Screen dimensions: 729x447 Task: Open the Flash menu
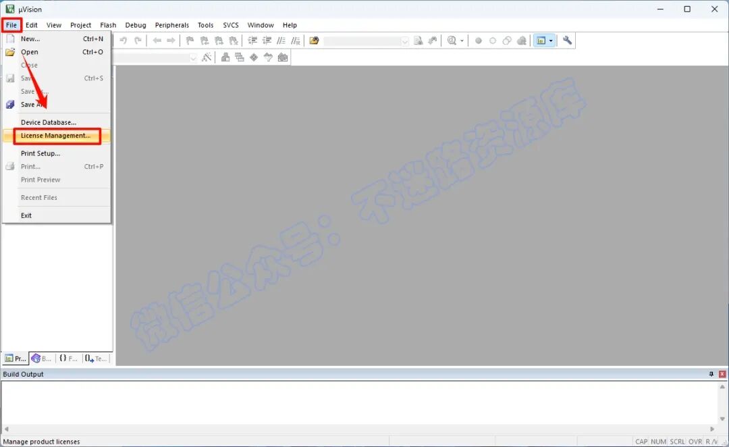coord(108,25)
